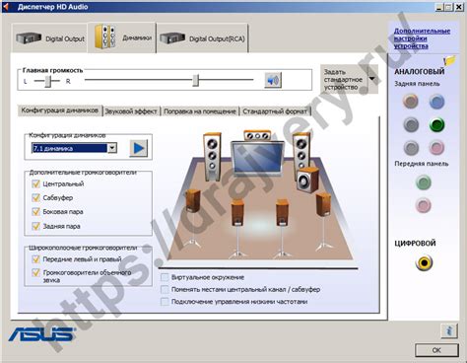Screen dimensions: 467x363
Task: Minimize the HD Audio manager window
Action: tap(439, 7)
